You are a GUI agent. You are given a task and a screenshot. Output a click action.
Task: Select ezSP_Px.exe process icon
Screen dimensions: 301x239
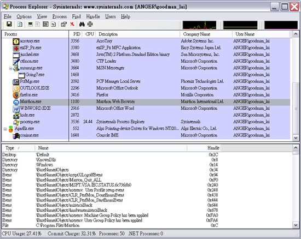(16, 48)
